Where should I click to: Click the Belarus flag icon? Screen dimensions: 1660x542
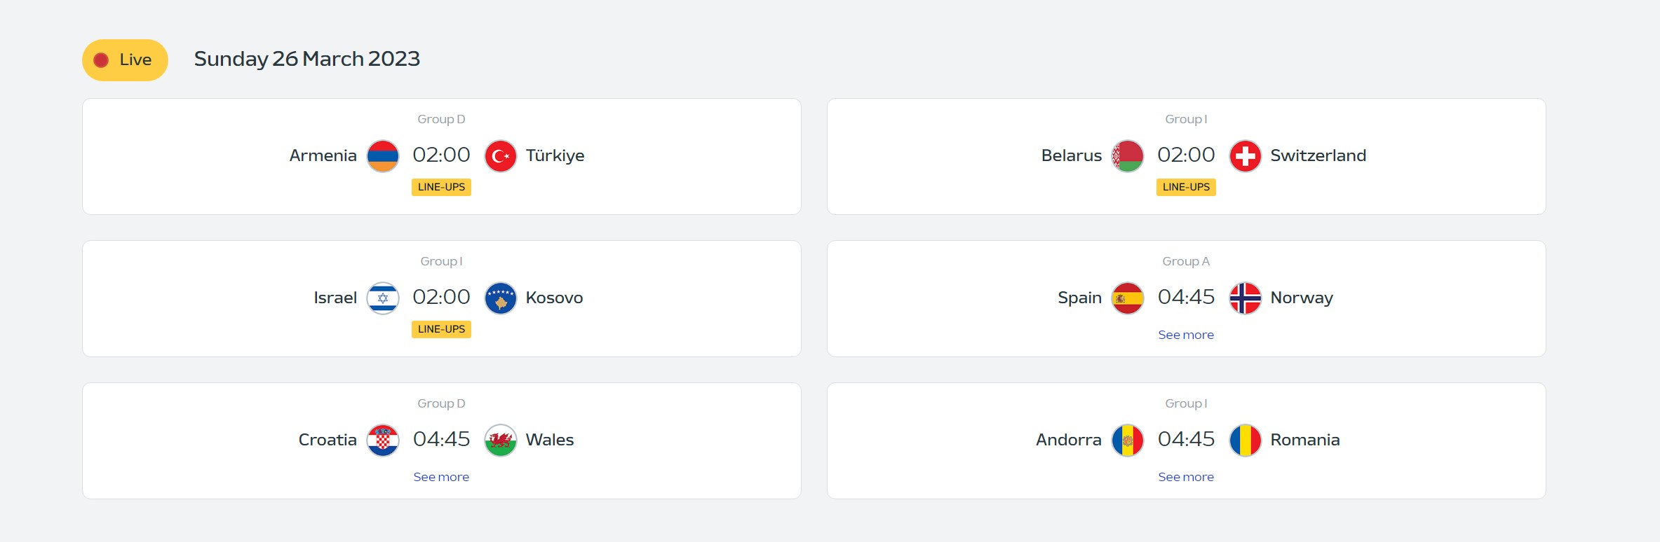click(x=1128, y=156)
